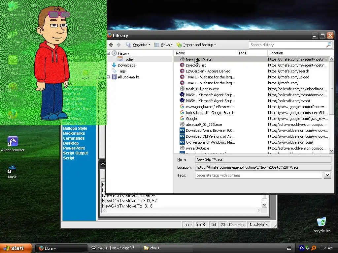Click the Location field in details pane
The image size is (338, 253).
pos(263,167)
